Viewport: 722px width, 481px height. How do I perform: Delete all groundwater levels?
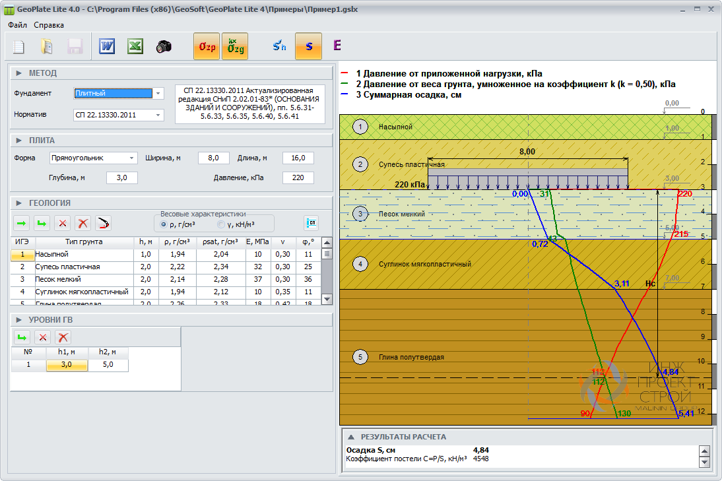(63, 337)
